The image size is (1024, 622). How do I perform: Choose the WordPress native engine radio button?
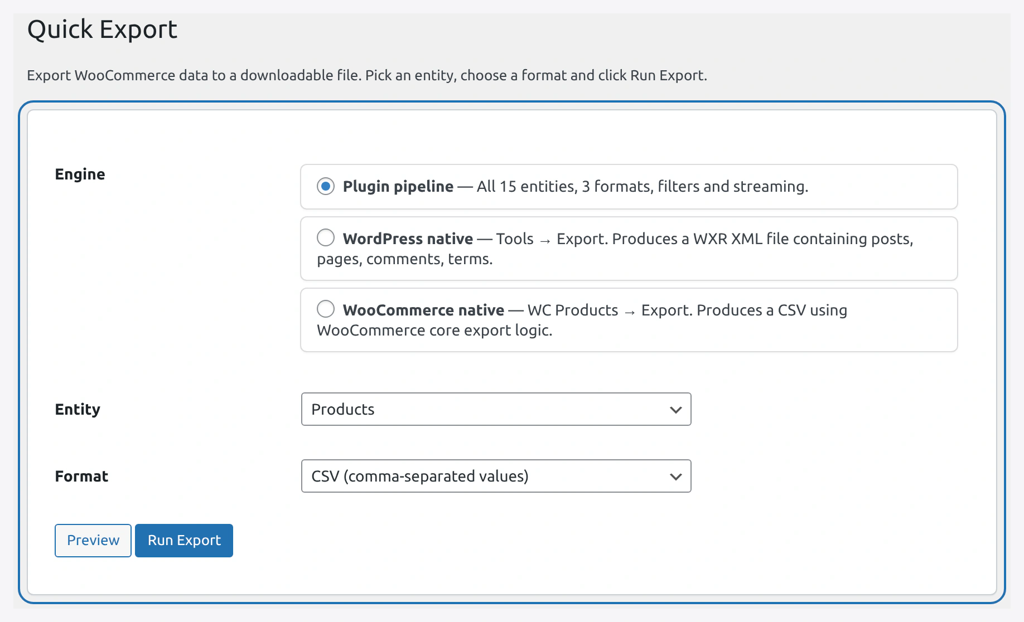[326, 238]
